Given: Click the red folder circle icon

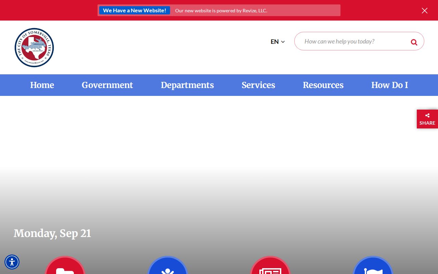Looking at the screenshot, I should tap(65, 265).
